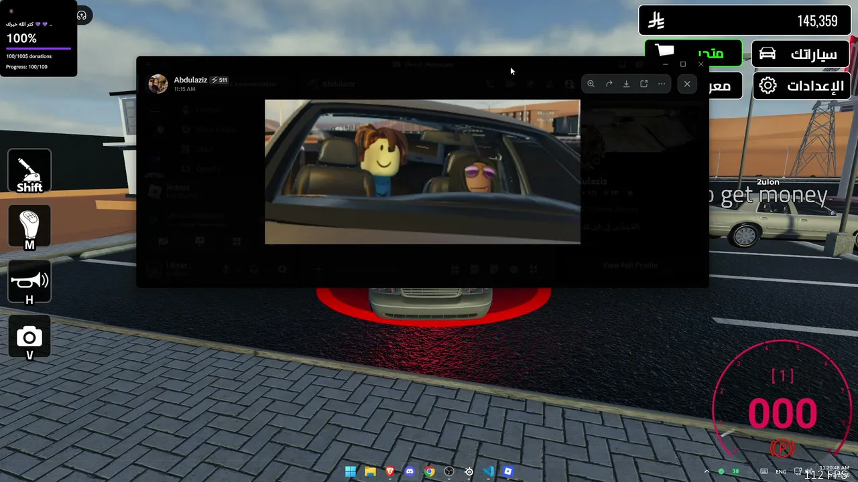Viewport: 858px width, 482px height.
Task: Click the ENG language indicator
Action: (782, 472)
